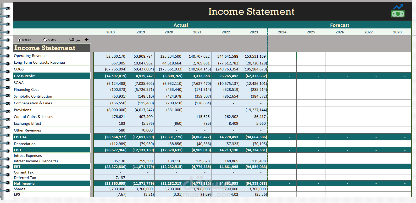The height and width of the screenshot is (203, 416).
Task: Click the Long-Term Contracts Revenue label
Action: point(39,62)
